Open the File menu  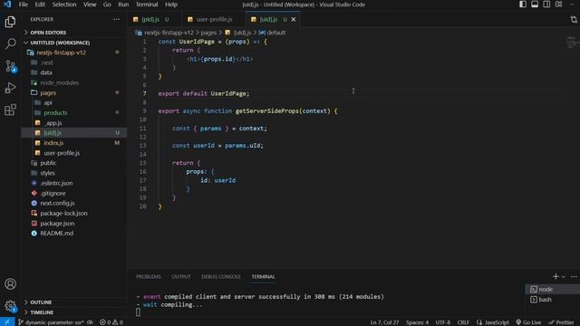(24, 5)
